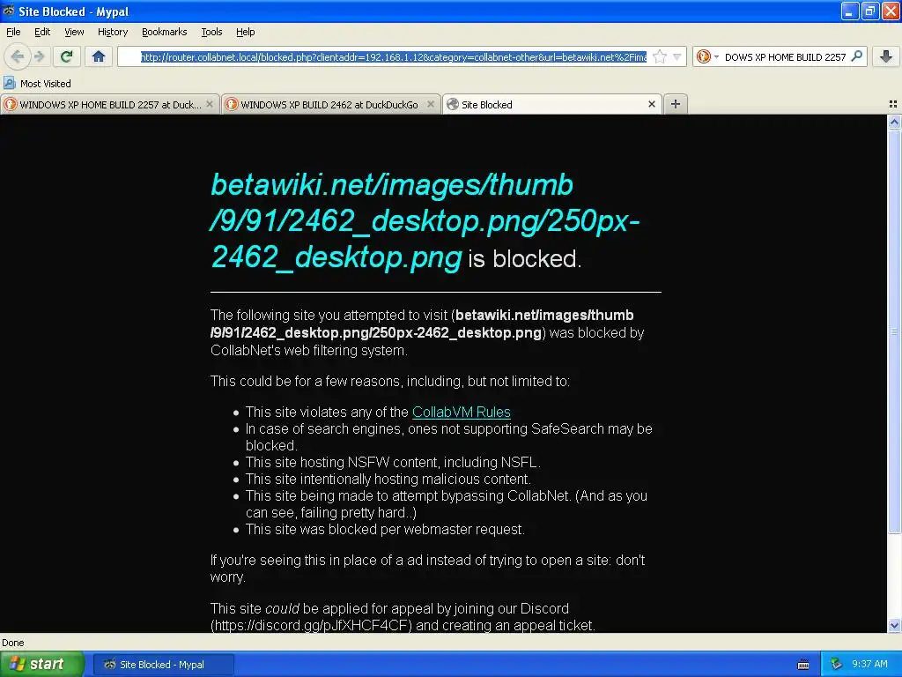Follow the CollabVM Rules link

pos(462,413)
